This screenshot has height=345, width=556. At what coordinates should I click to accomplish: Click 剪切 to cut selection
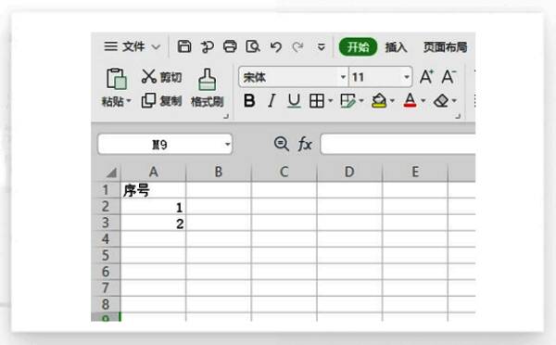click(x=161, y=77)
